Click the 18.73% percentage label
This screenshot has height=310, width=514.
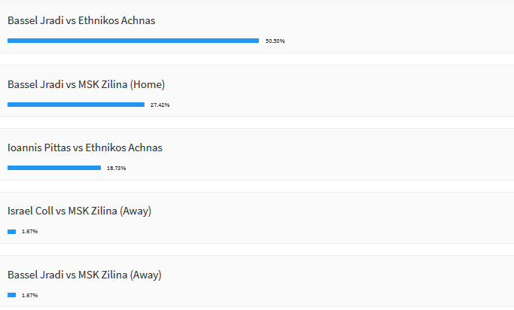[x=117, y=168]
